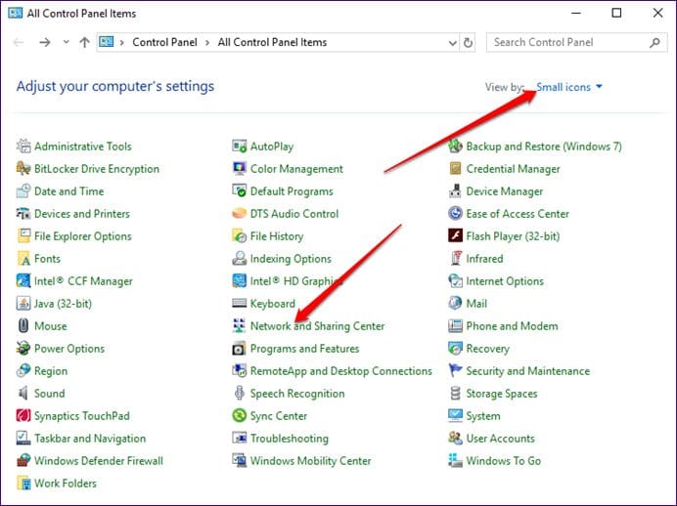The height and width of the screenshot is (506, 677).
Task: Open the Troubleshooting link
Action: click(x=290, y=438)
